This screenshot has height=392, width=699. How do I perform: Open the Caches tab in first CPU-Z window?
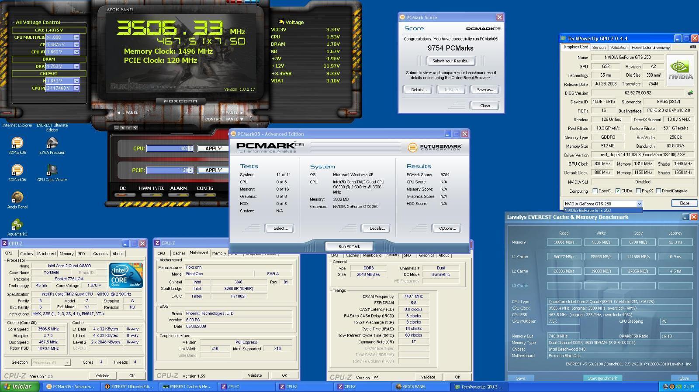coord(26,253)
